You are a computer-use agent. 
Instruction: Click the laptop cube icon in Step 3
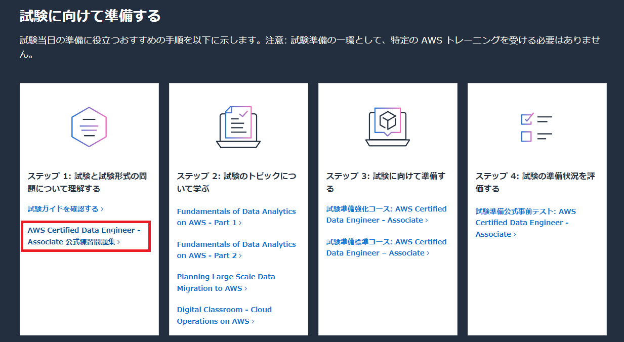tap(387, 127)
